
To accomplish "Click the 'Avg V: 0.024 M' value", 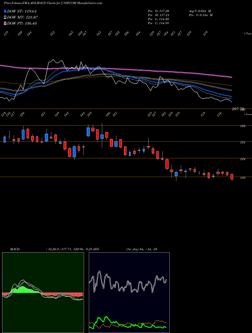I will point(200,11).
